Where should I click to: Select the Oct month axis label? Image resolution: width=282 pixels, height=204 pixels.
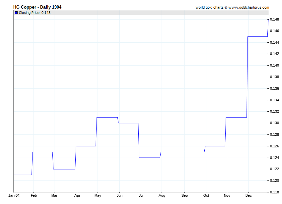coord(206,196)
